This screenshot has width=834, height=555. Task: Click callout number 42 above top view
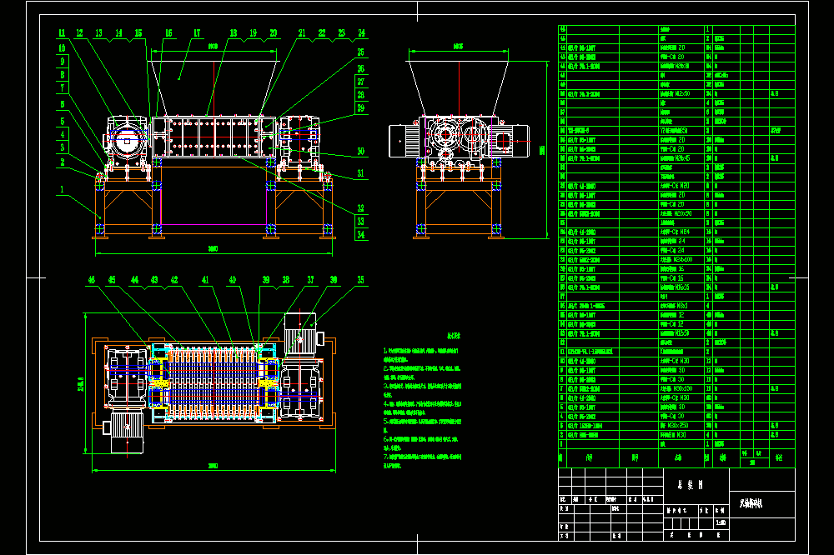[174, 280]
